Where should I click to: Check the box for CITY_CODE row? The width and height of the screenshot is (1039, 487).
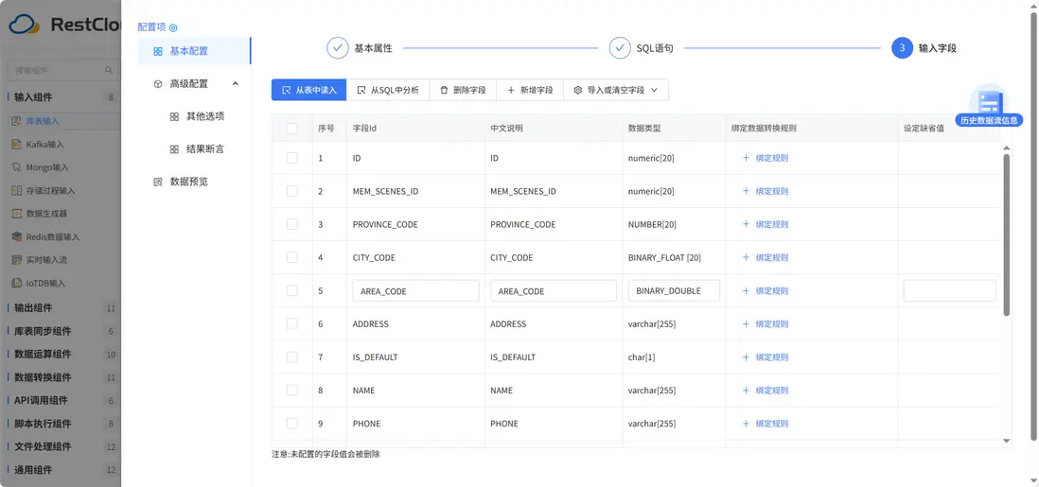292,257
